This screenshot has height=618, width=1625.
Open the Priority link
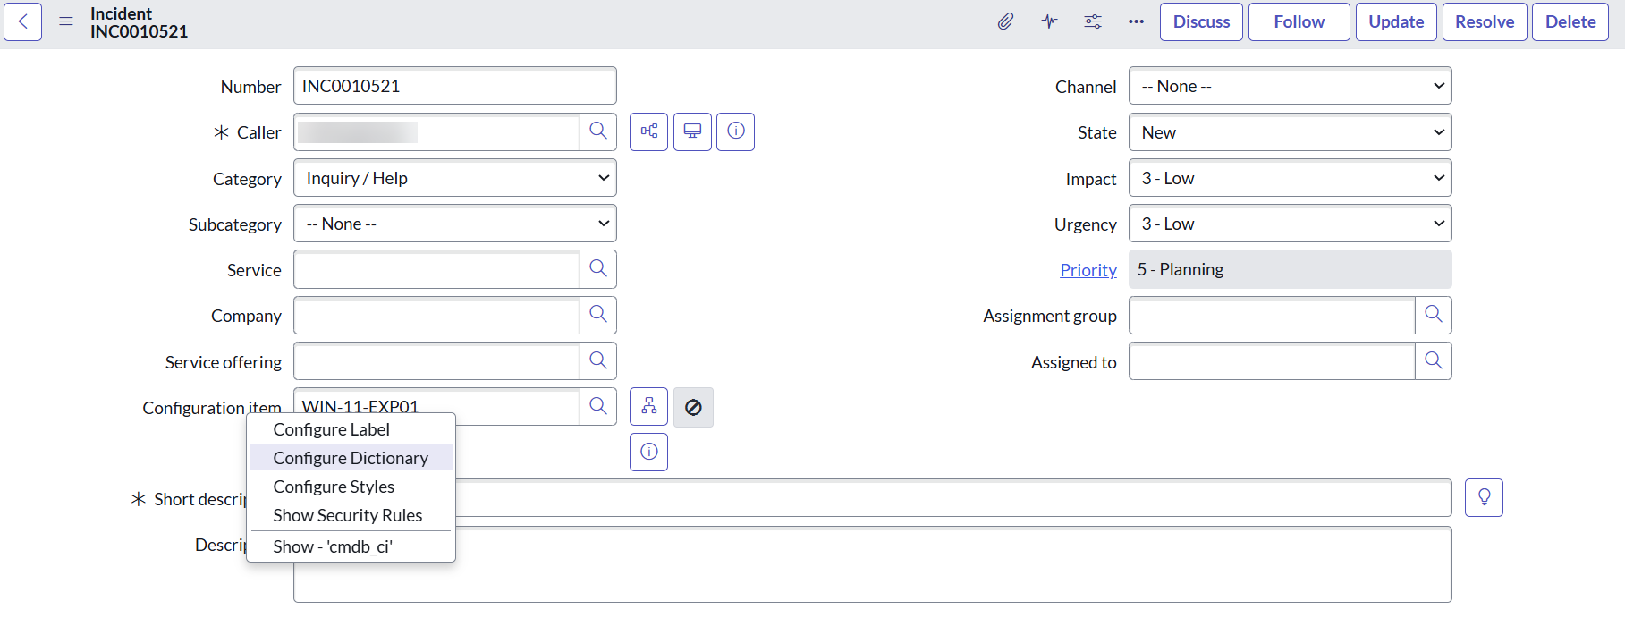[x=1088, y=270]
